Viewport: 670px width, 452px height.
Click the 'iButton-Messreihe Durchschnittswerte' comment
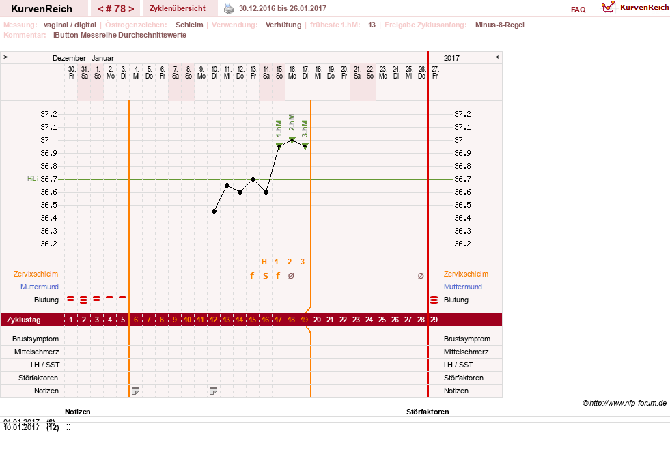[x=120, y=35]
